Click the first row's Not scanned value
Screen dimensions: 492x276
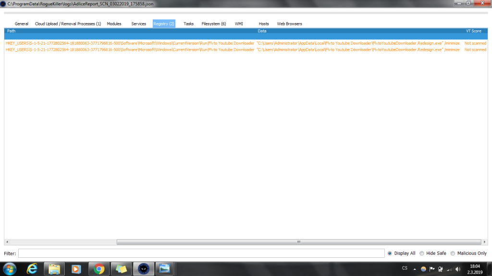(x=475, y=43)
